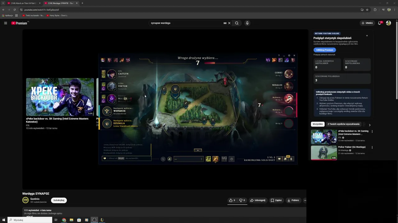Save video with Zapisz
The height and width of the screenshot is (223, 398).
(276, 200)
